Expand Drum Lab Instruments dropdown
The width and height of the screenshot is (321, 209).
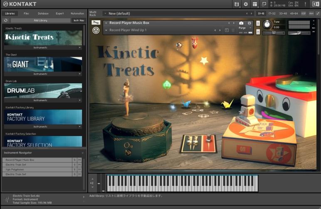coord(80,100)
